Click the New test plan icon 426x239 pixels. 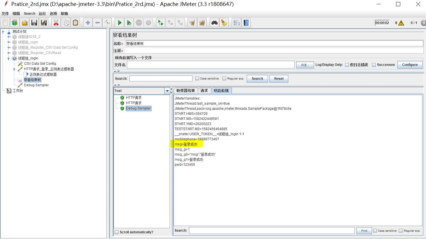coord(5,23)
